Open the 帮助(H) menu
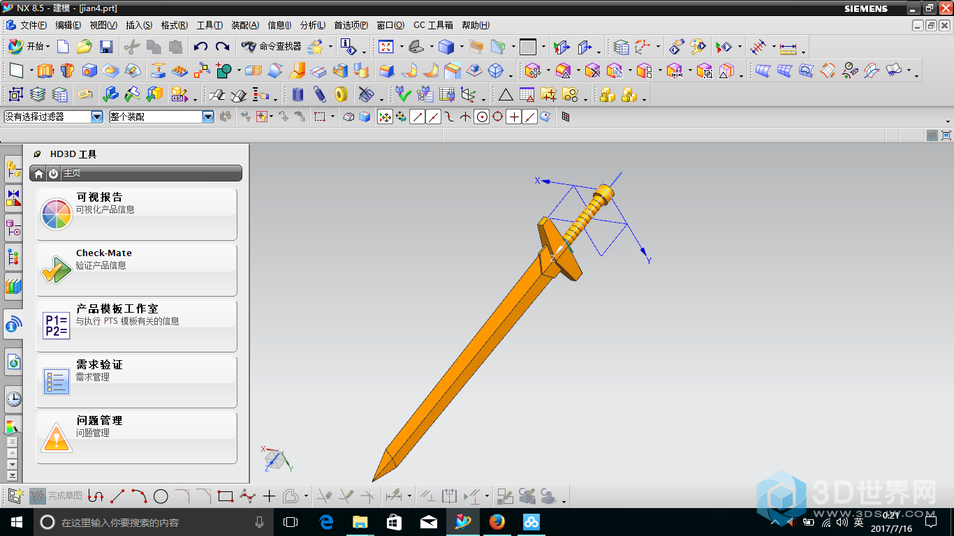 pyautogui.click(x=475, y=25)
